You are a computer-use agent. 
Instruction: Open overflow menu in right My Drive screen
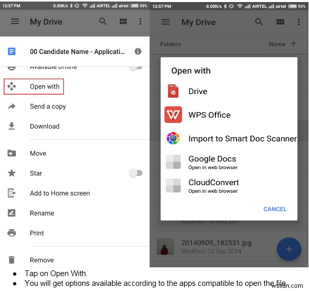[x=299, y=22]
